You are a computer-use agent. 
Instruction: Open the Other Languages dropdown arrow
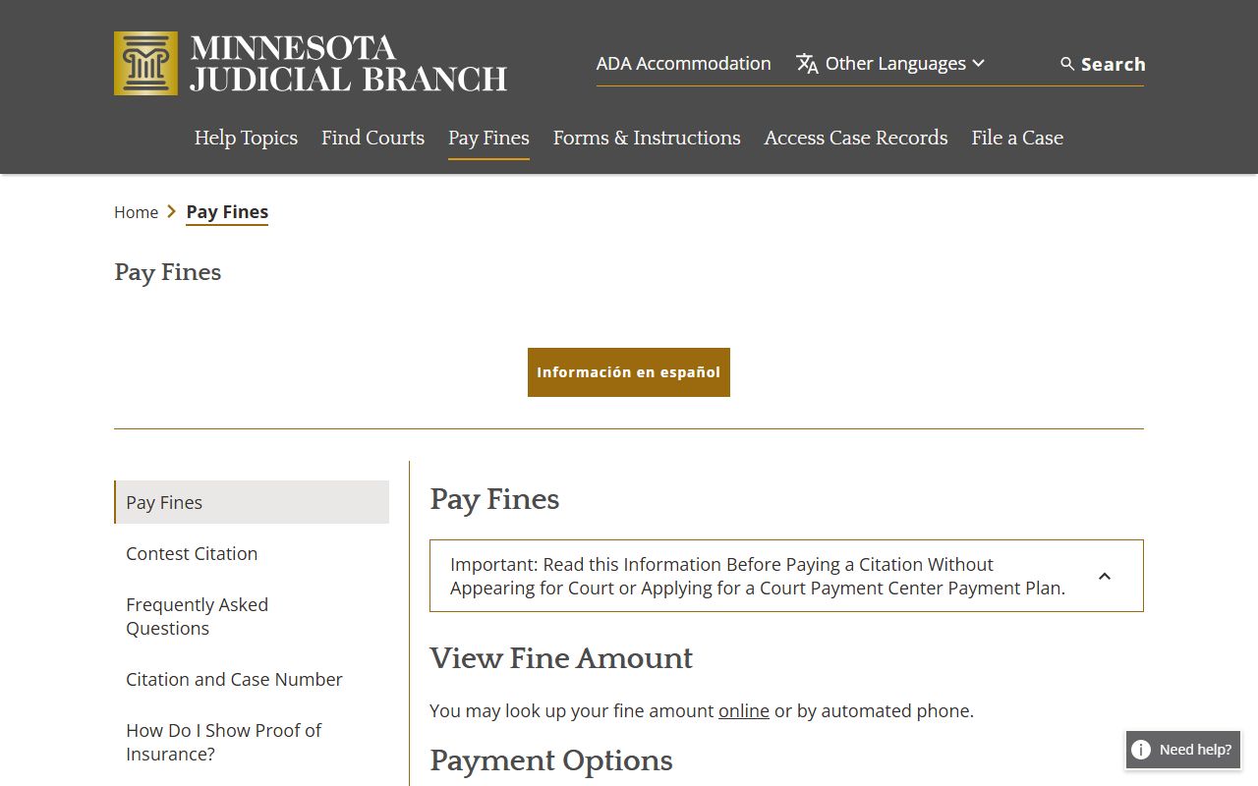[x=978, y=63]
